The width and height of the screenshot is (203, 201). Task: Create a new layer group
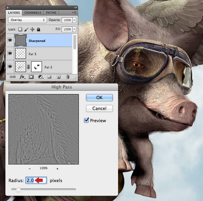(49, 77)
